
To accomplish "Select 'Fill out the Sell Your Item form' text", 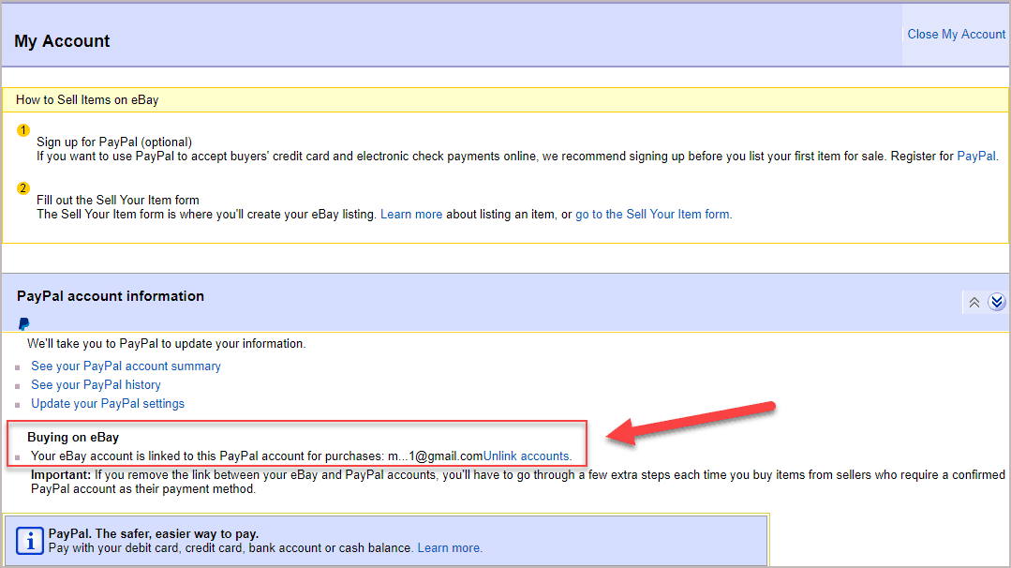I will [118, 200].
